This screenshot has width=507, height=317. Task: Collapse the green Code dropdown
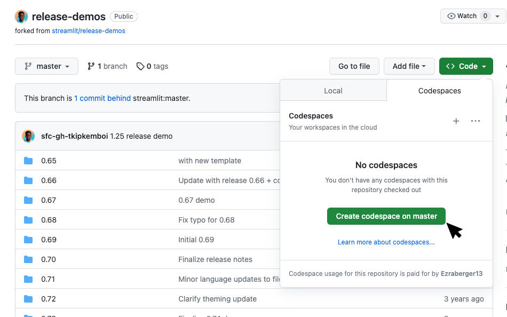(465, 66)
